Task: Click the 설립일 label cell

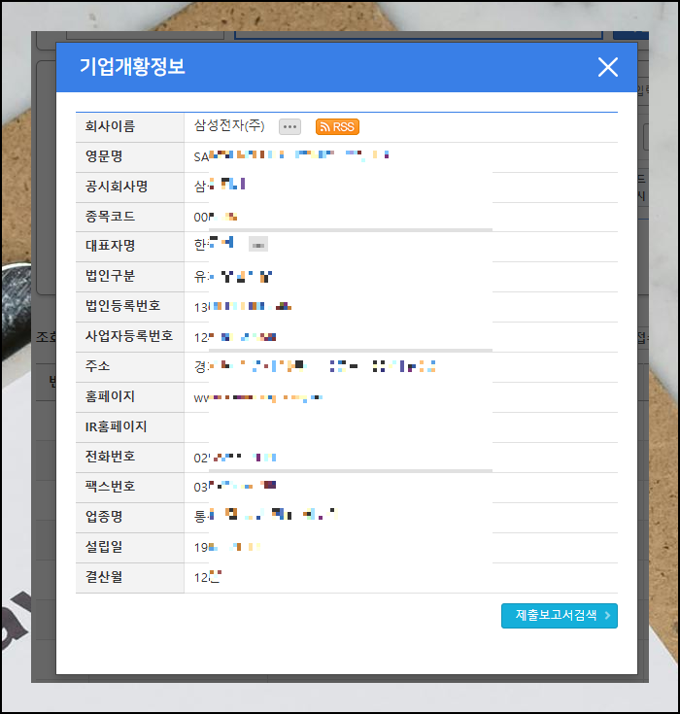Action: (130, 547)
